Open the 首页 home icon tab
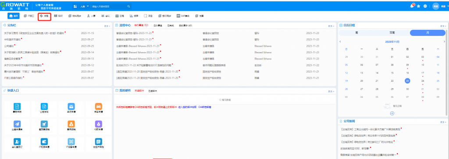The image size is (449, 159). 13,16
